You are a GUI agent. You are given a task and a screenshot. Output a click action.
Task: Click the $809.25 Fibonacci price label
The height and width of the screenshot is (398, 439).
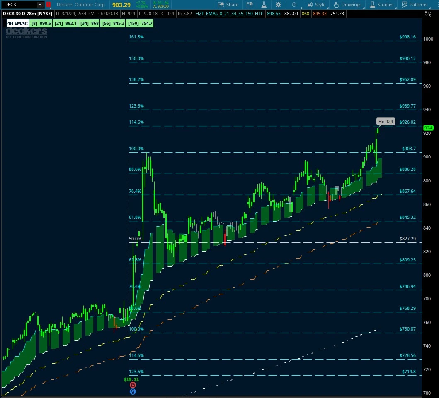point(407,260)
